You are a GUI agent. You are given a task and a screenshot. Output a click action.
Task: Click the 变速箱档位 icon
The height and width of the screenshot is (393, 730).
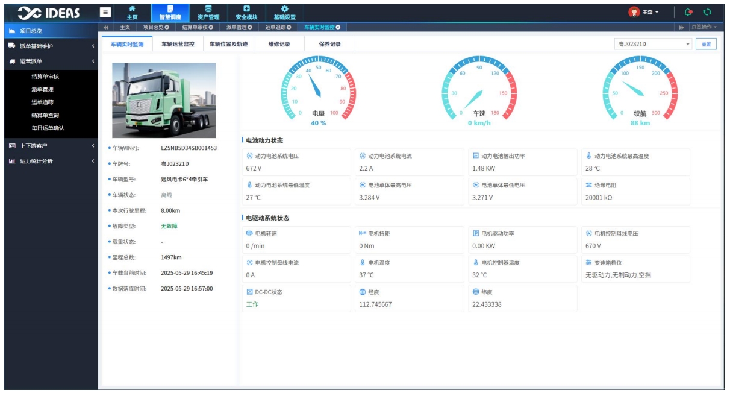tap(589, 262)
